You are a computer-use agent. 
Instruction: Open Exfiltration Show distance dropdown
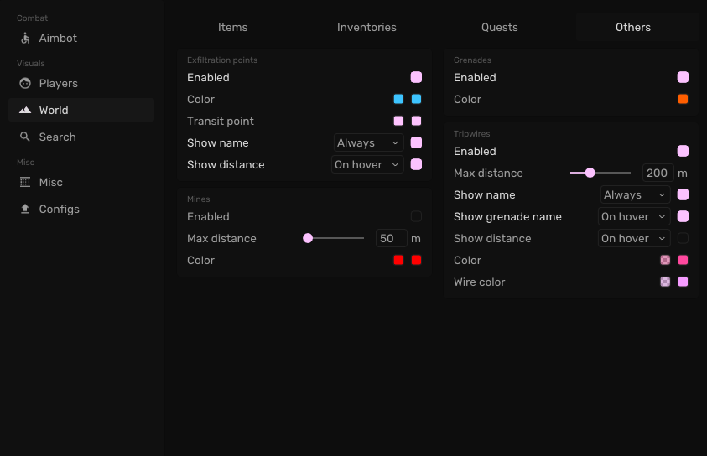point(368,165)
